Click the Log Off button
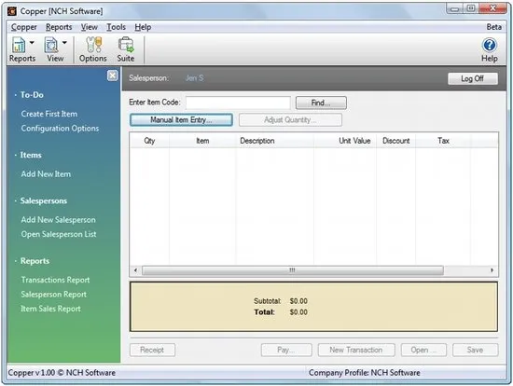Screen dimensions: 513x386 473,78
